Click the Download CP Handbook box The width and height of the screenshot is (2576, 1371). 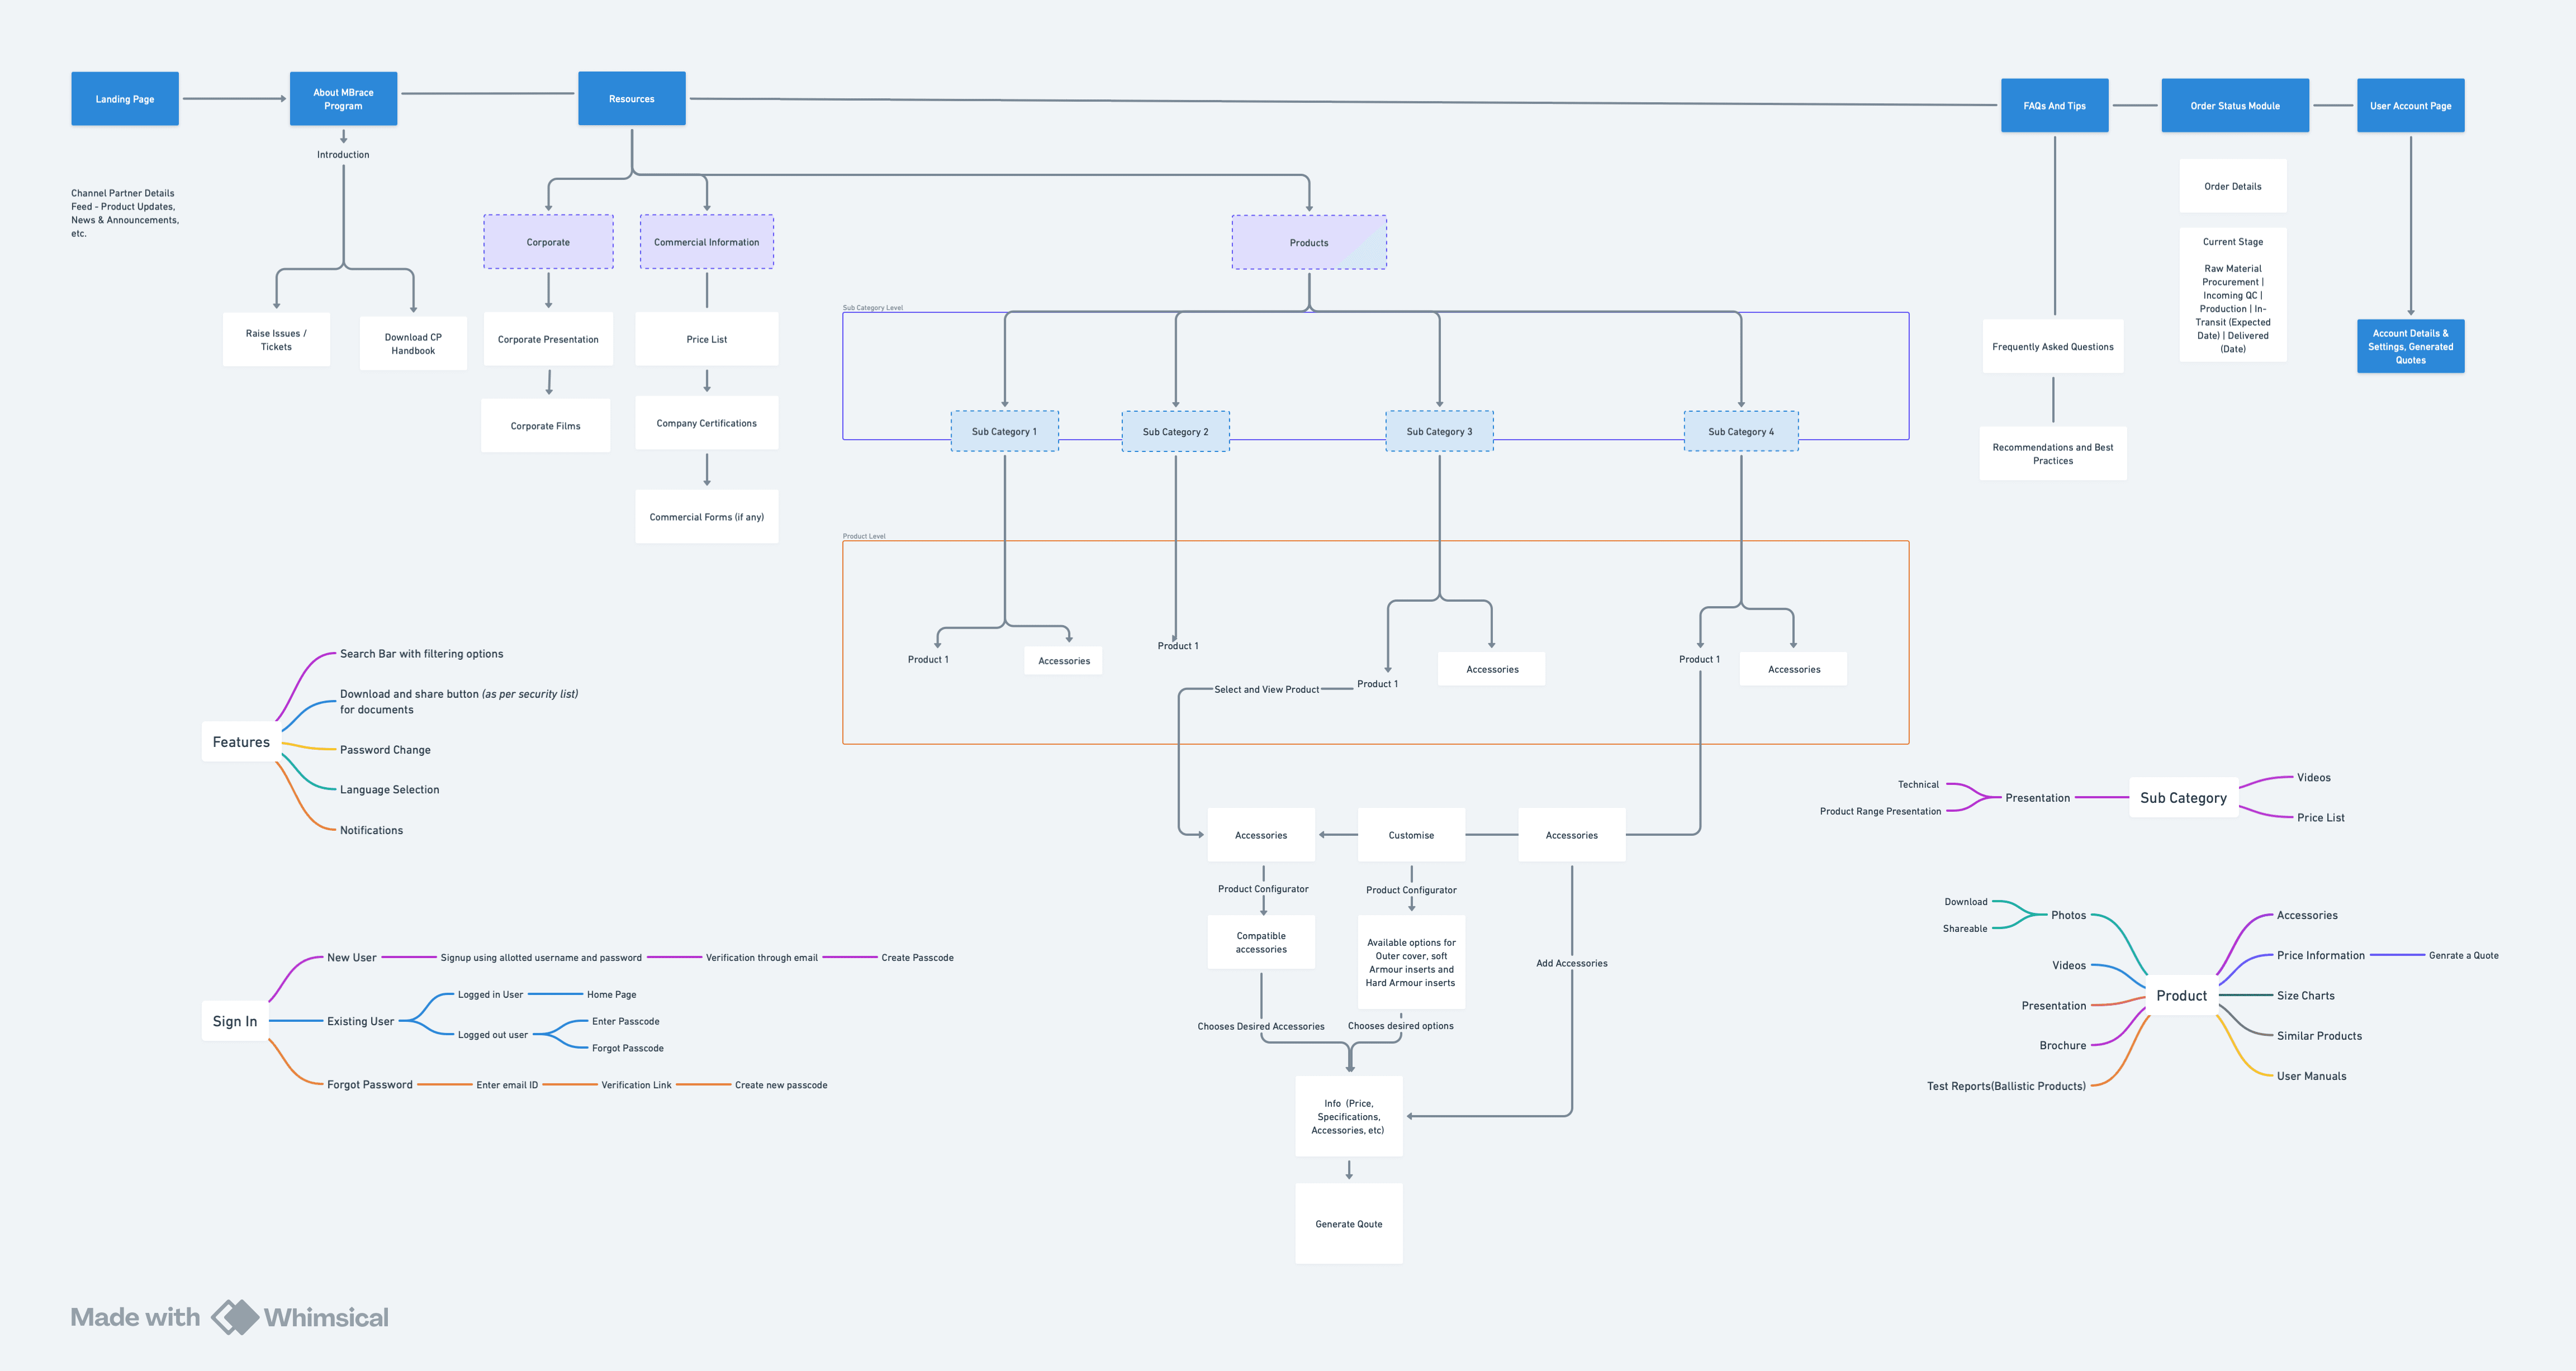413,344
